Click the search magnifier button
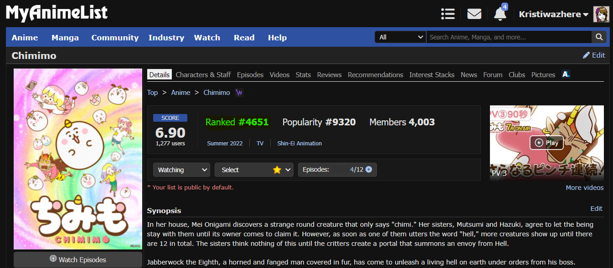 pos(599,37)
